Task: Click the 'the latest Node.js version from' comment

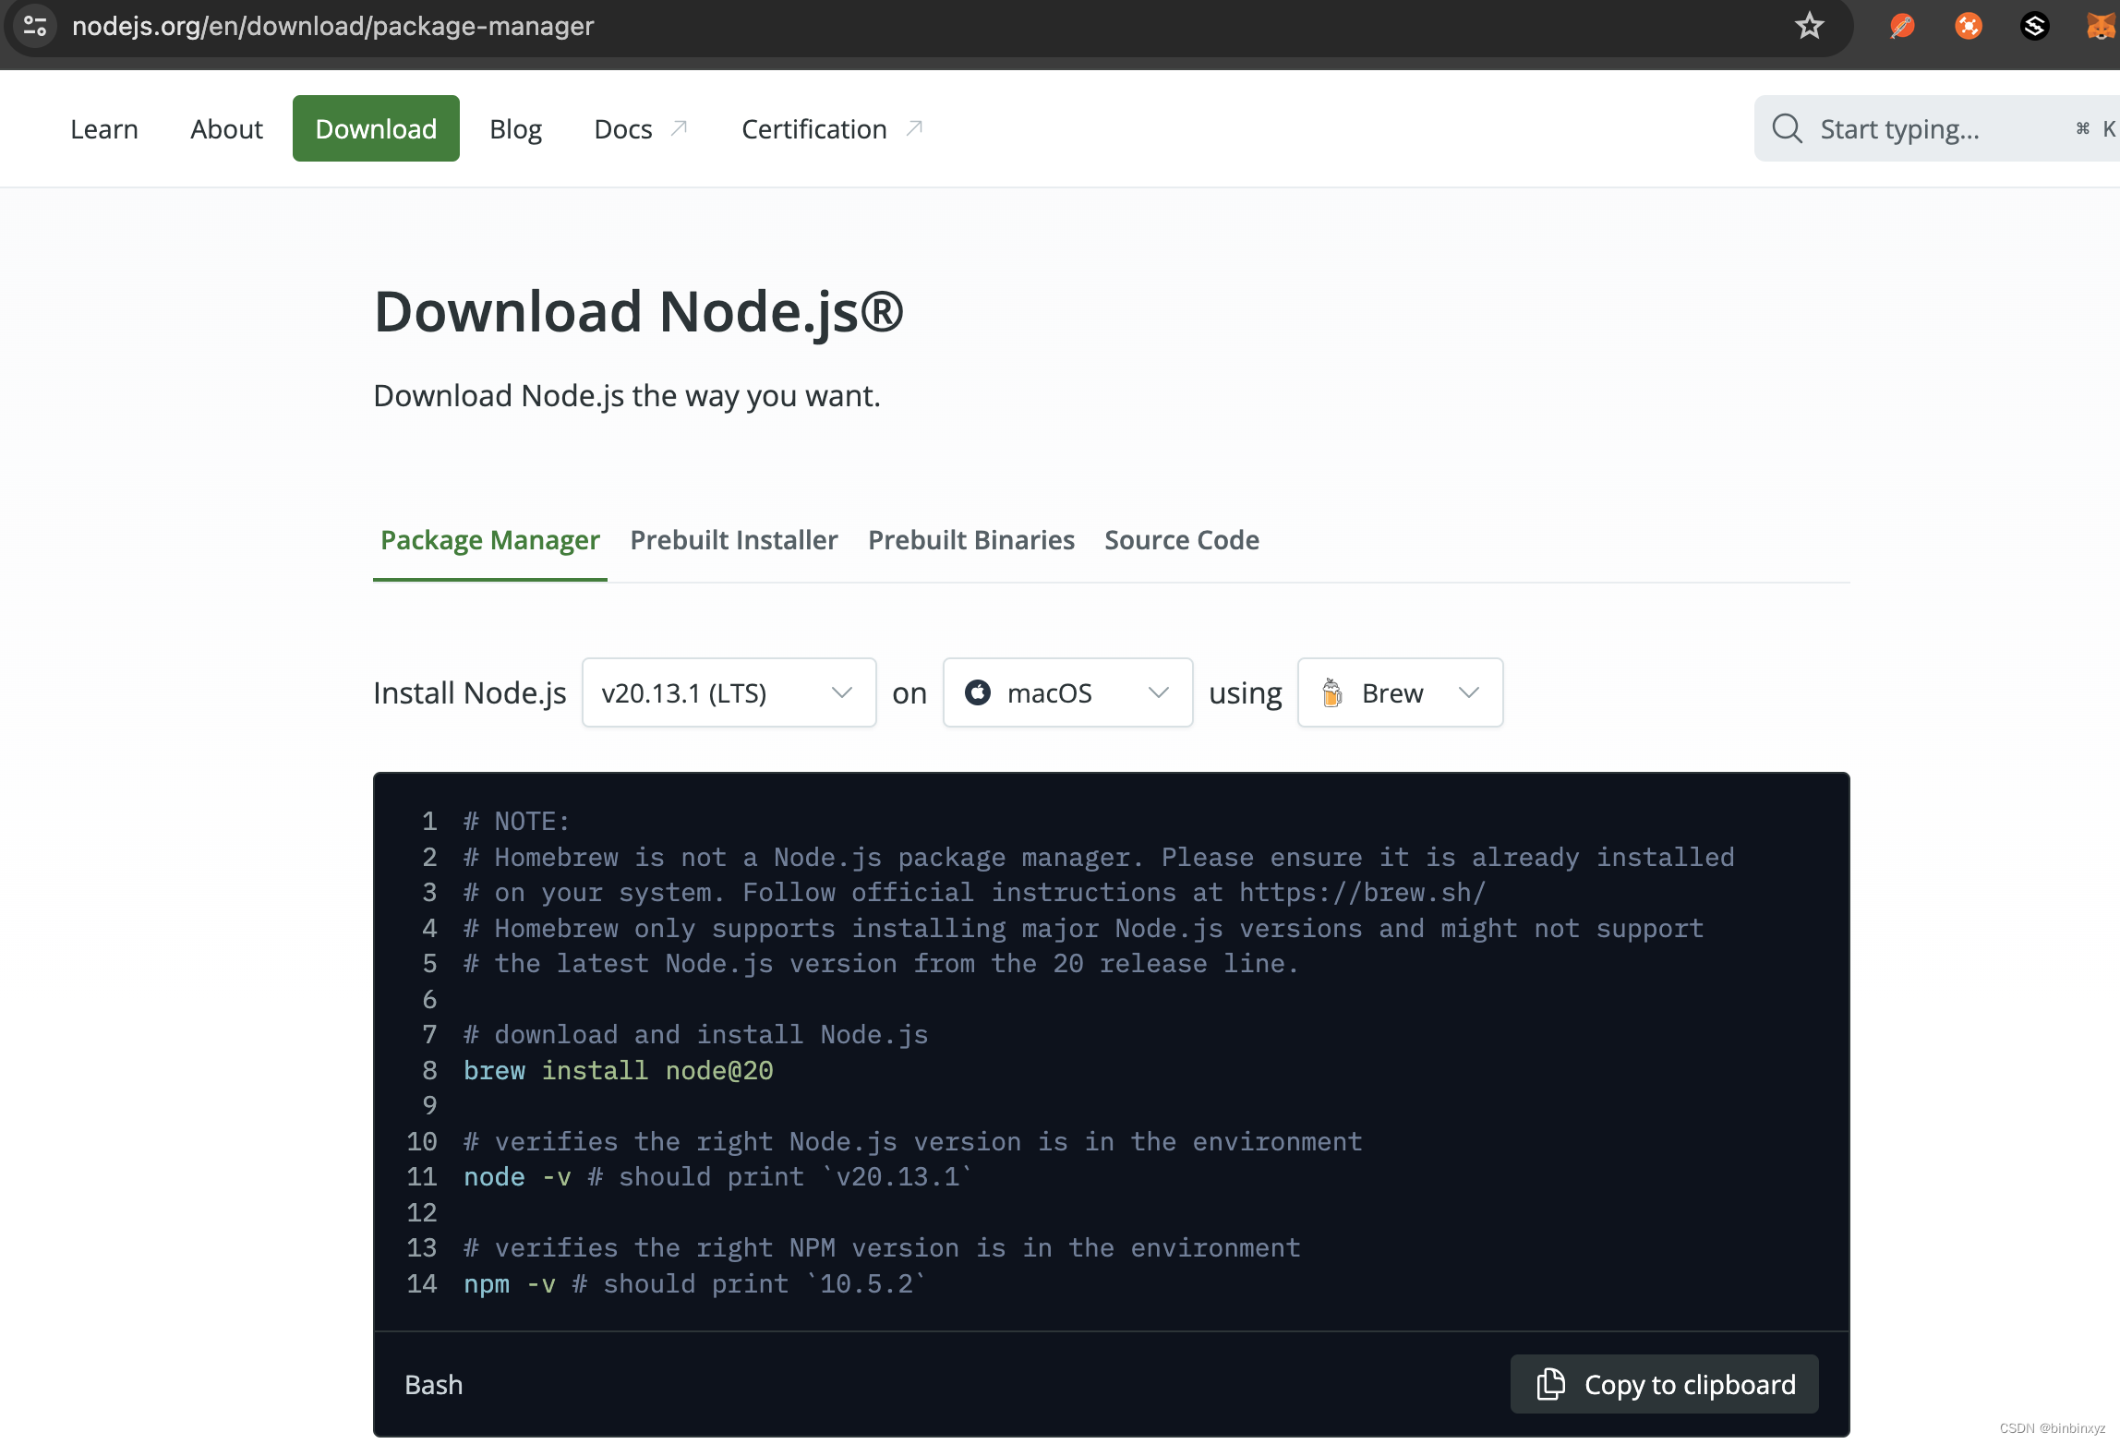Action: [882, 964]
